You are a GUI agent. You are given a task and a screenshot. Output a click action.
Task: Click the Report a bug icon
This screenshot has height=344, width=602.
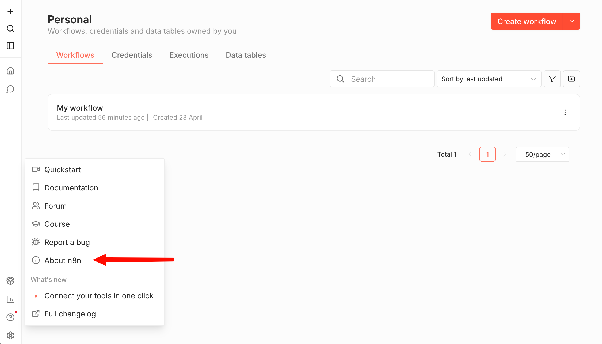(36, 242)
